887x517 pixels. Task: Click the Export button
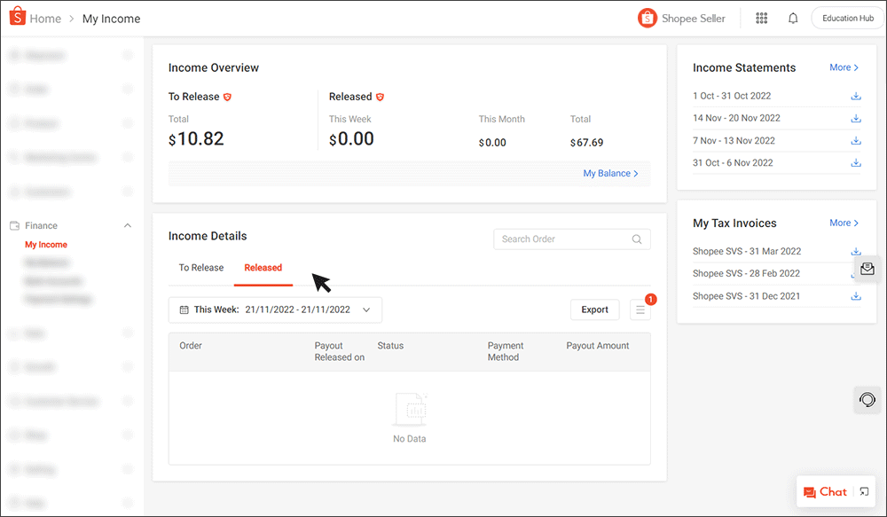(x=594, y=309)
